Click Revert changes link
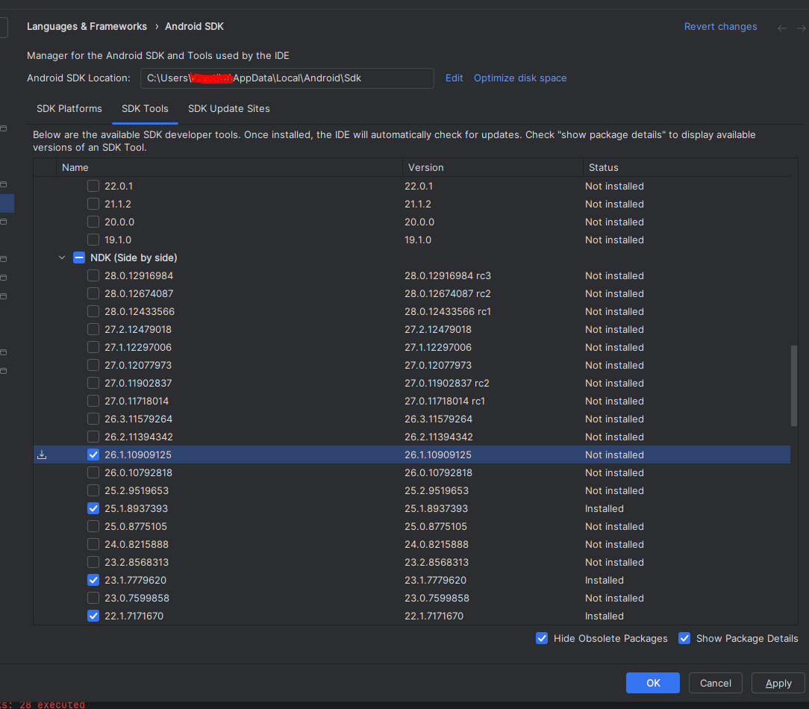 tap(720, 26)
